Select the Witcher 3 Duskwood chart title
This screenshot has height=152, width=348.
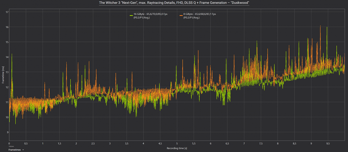[x=174, y=3]
